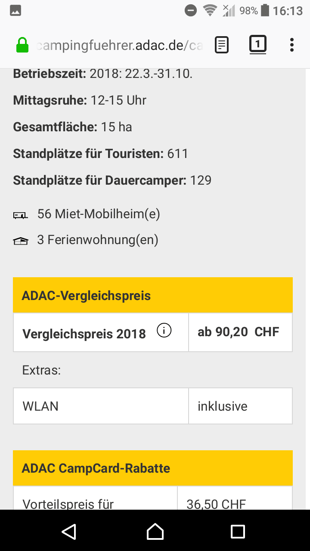Open the tab switcher showing 1
Image resolution: width=310 pixels, height=551 pixels.
[257, 44]
